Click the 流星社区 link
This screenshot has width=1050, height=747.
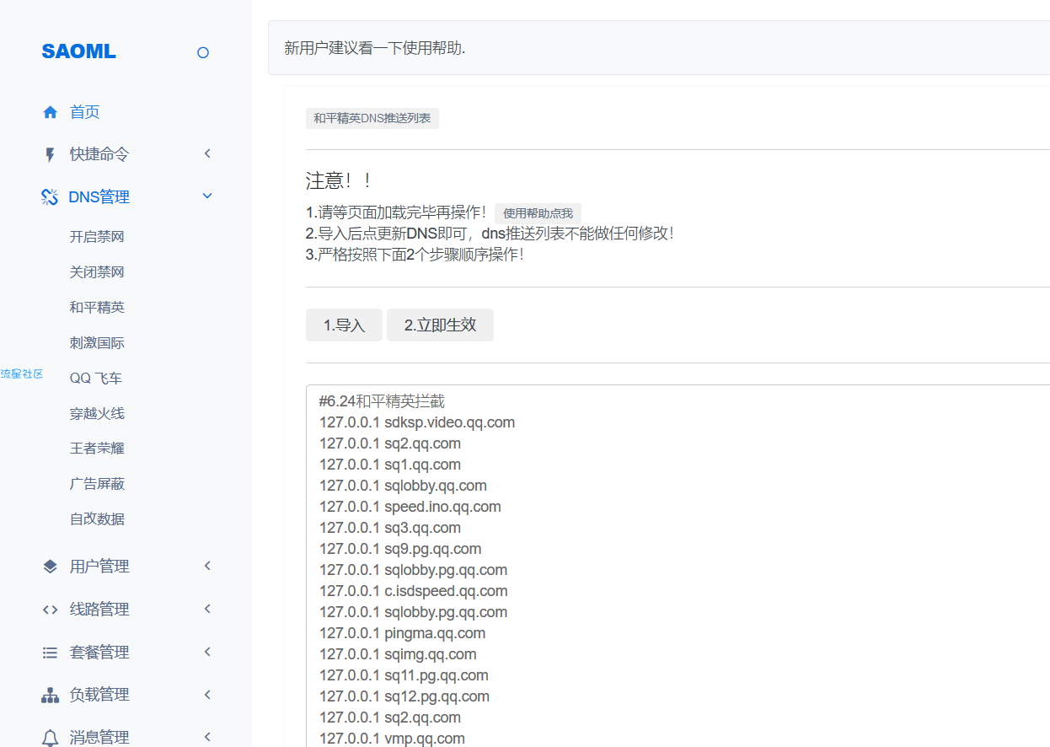(x=22, y=374)
